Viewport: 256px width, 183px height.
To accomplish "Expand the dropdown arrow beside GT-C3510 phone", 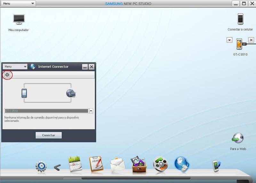I will pyautogui.click(x=229, y=40).
